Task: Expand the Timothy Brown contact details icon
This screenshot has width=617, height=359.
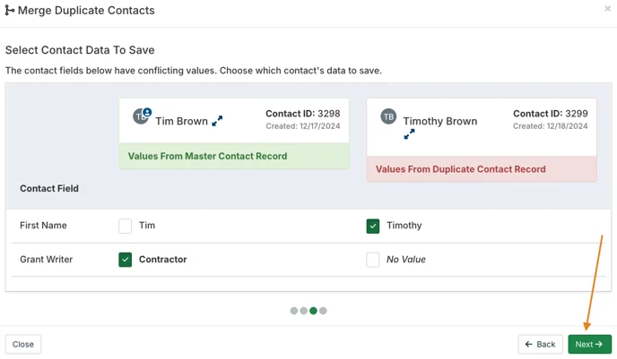Action: [409, 134]
